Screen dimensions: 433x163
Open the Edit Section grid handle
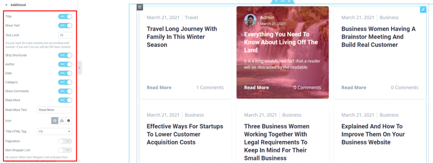pos(282,1)
